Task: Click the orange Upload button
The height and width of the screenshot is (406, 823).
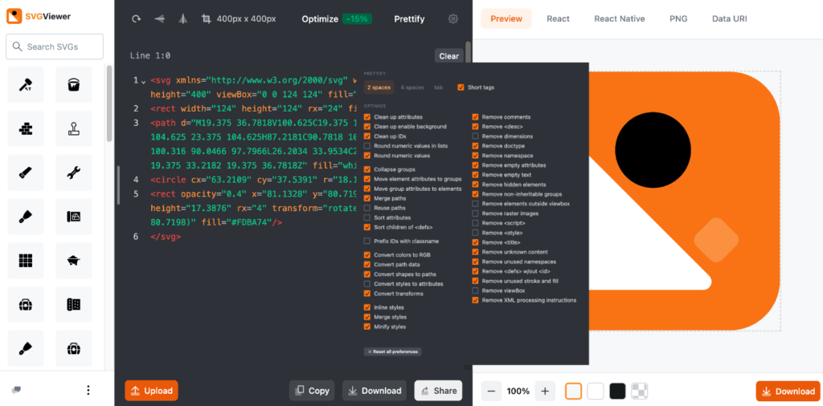Action: click(x=151, y=391)
